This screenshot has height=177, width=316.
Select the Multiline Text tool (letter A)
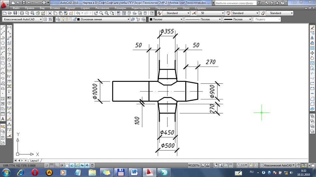coord(3,119)
